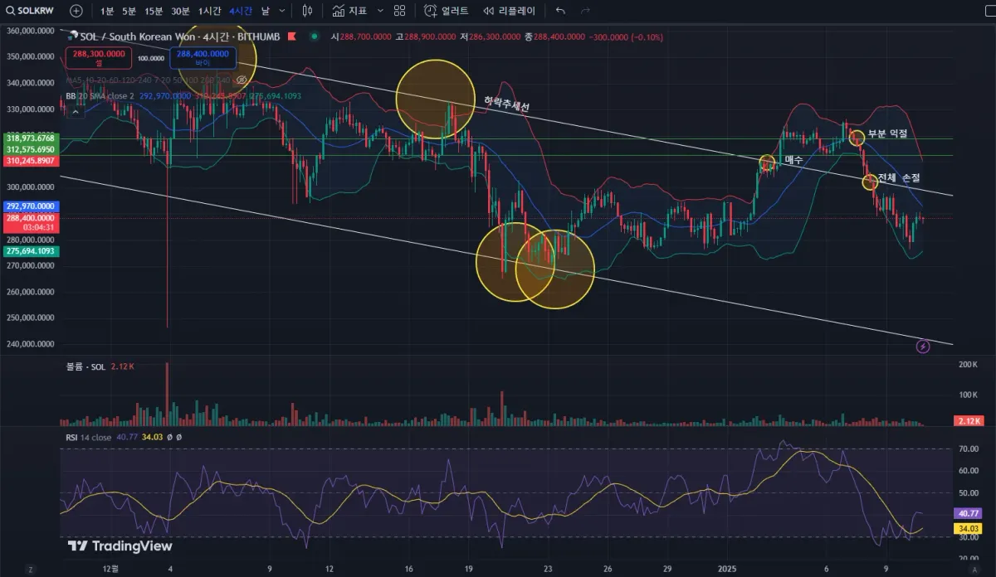The image size is (996, 577).
Task: Start bar replay with 리플레이
Action: [x=507, y=11]
